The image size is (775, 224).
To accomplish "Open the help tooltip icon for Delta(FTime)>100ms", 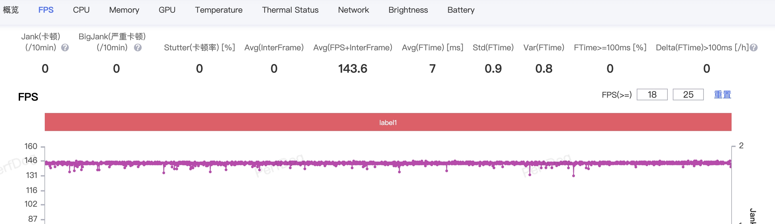I will tap(754, 48).
